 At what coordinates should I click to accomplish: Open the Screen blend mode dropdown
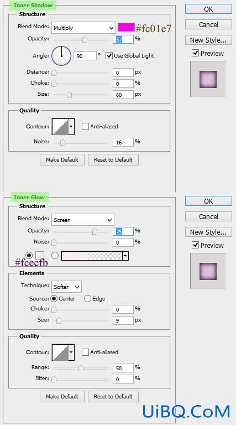(x=82, y=220)
